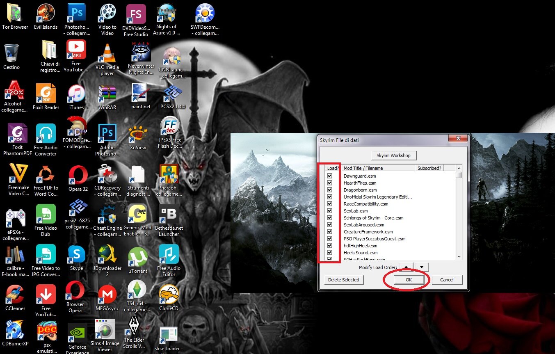The height and width of the screenshot is (354, 555).
Task: Confirm with the OK button
Action: [409, 280]
